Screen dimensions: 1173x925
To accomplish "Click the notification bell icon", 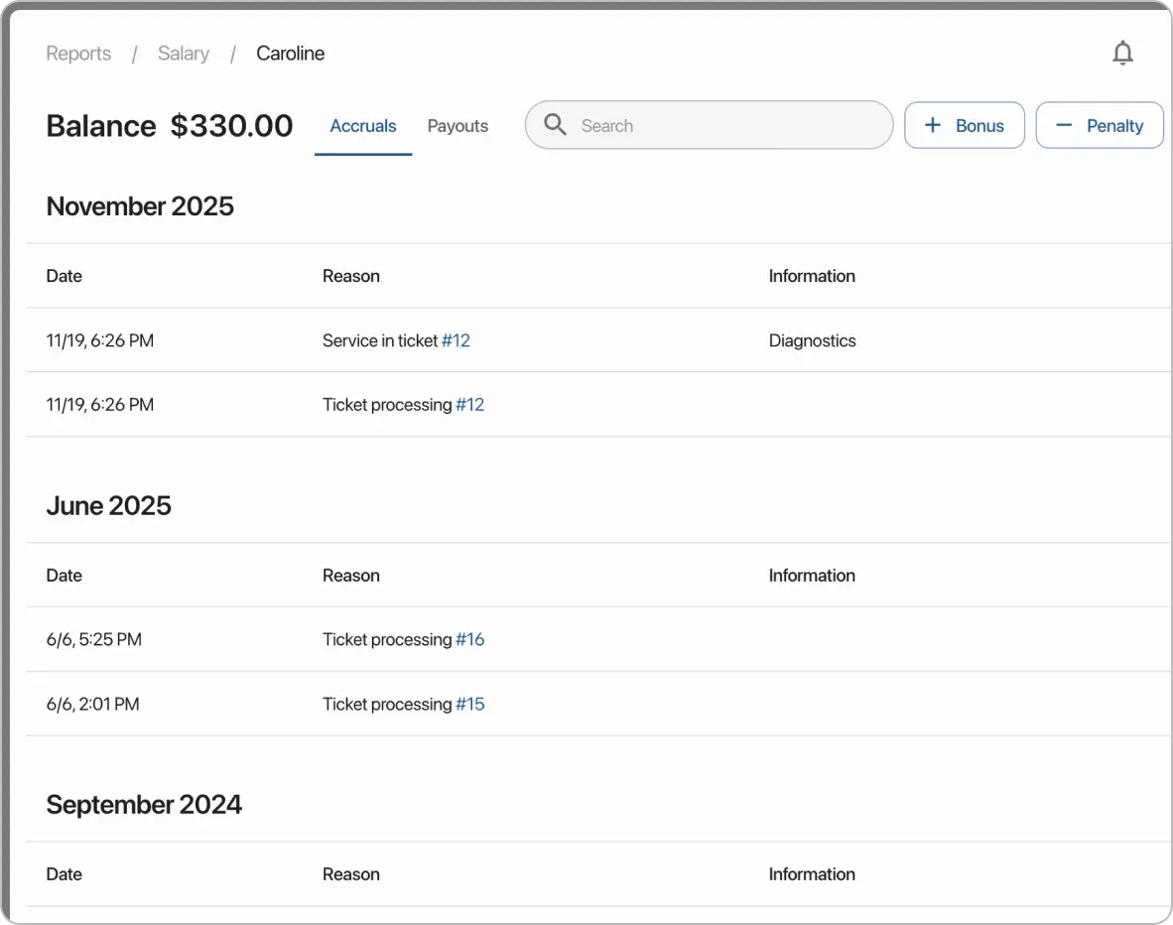I will [x=1122, y=53].
